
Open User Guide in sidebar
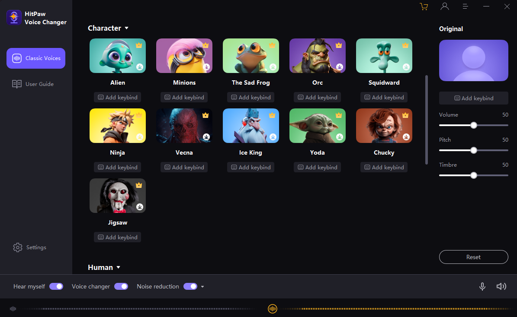pyautogui.click(x=32, y=84)
